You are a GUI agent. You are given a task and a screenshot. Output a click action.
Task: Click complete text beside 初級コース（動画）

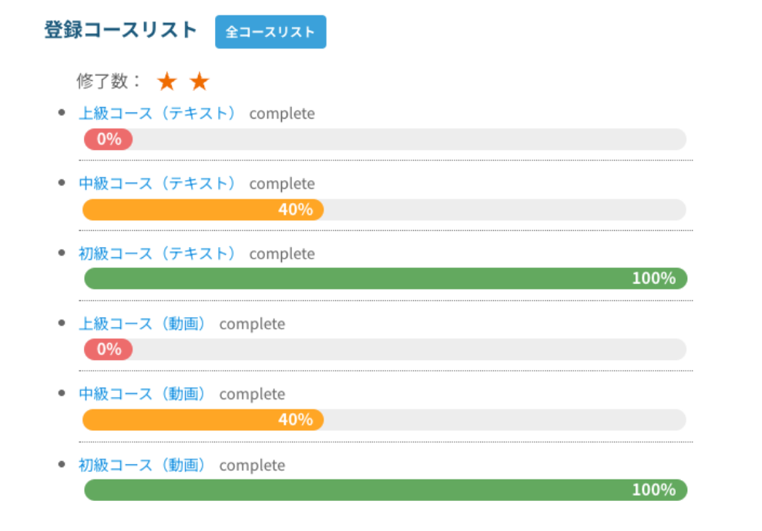252,465
